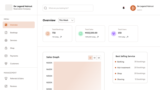Click the Services cube icon in sidebar
Viewport: 160px width, 90px height.
tap(6, 40)
